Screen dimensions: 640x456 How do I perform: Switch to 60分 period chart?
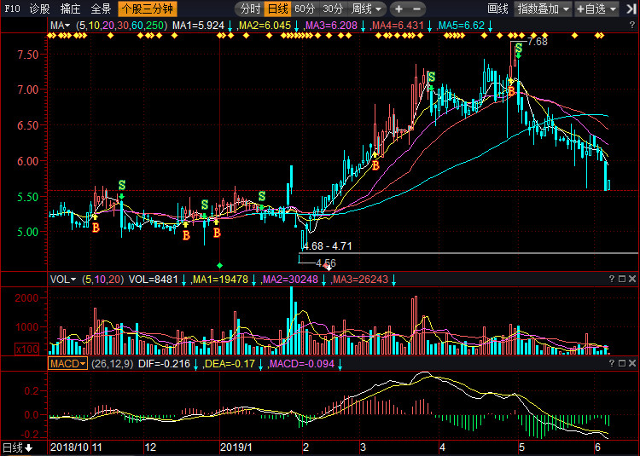click(305, 9)
